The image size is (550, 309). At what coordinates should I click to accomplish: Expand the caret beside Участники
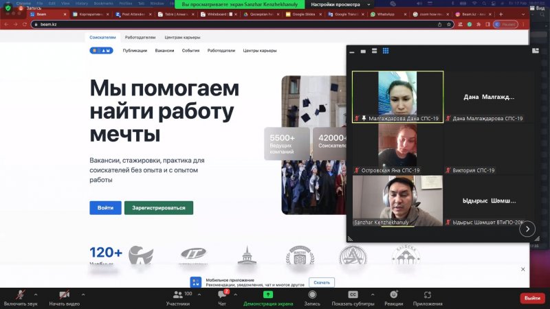click(x=199, y=295)
